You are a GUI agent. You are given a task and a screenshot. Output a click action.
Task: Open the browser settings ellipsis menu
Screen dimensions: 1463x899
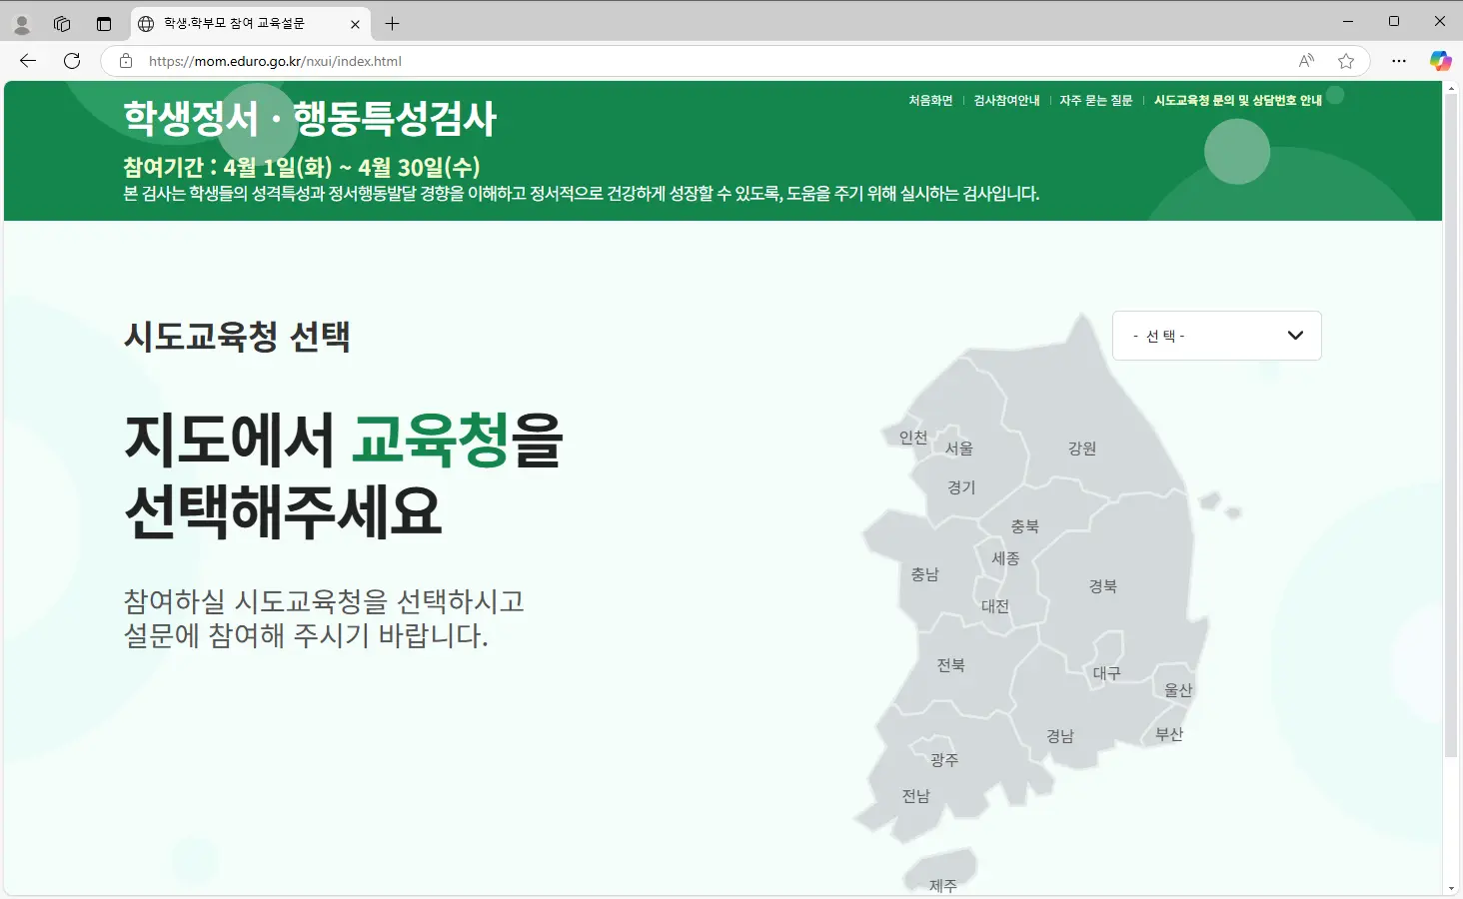(x=1398, y=61)
